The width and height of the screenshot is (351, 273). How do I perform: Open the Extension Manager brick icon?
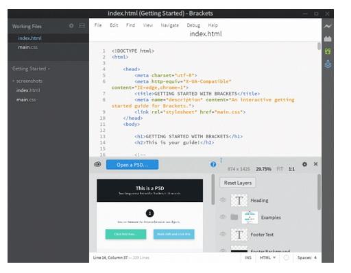(x=328, y=39)
